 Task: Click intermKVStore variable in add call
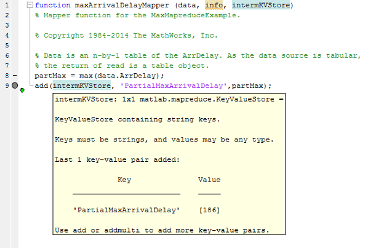(82, 86)
